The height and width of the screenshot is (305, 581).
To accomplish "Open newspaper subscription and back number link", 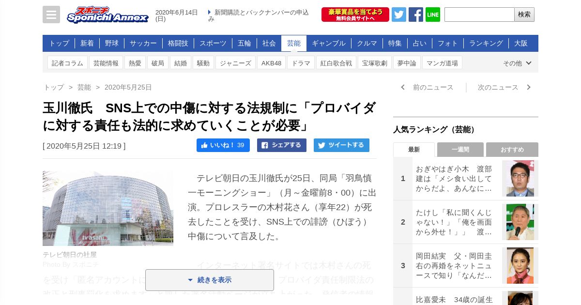I will [259, 15].
